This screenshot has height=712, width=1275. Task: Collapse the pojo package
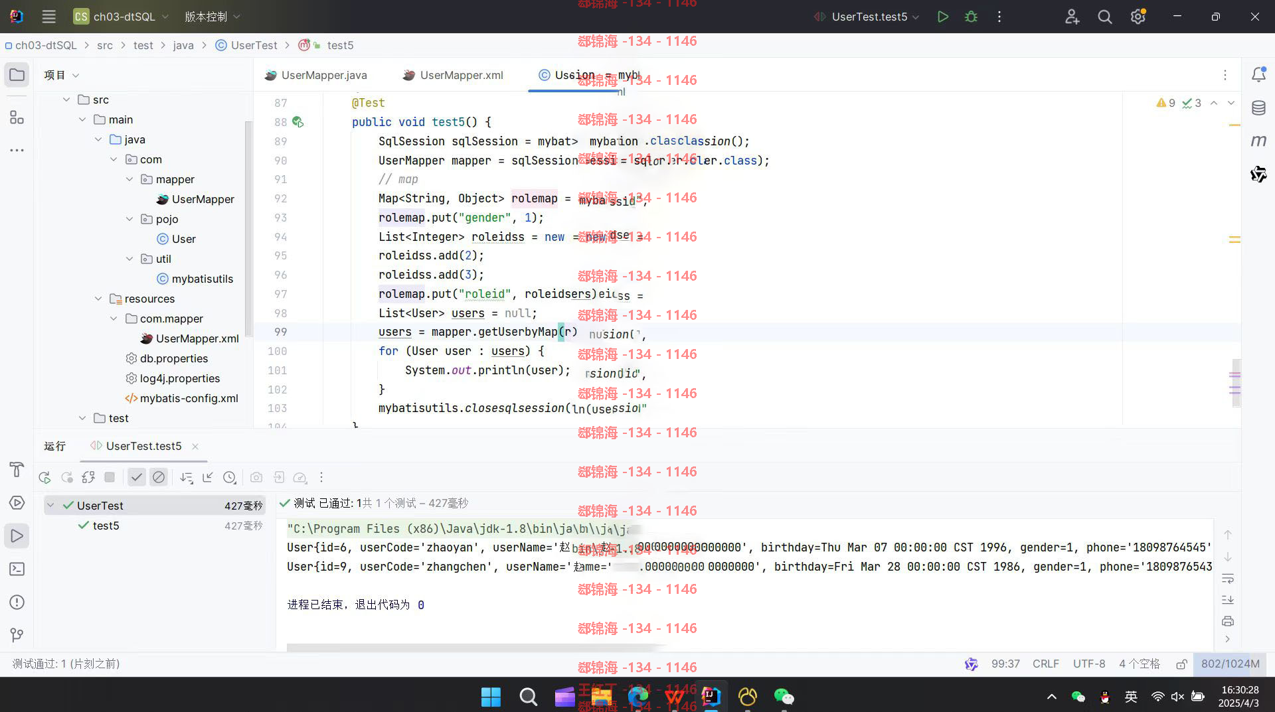tap(129, 219)
